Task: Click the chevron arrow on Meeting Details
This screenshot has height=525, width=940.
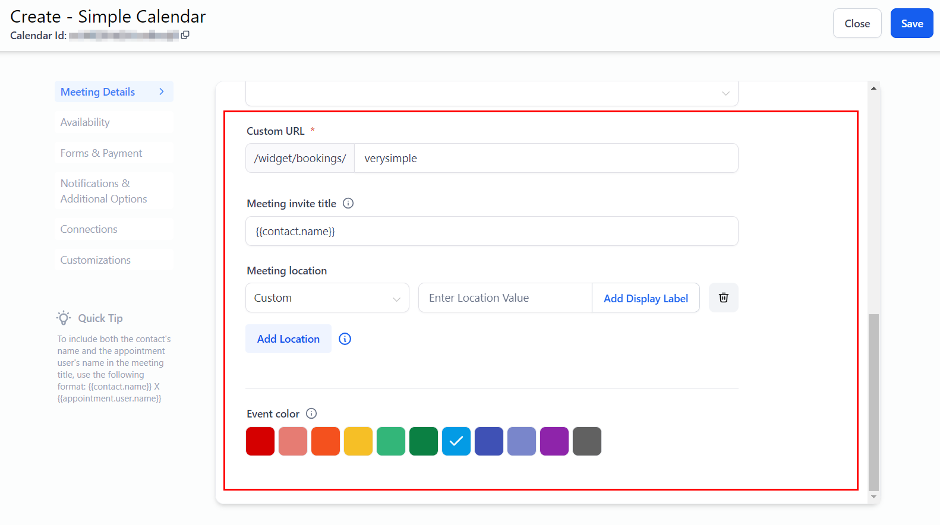Action: (161, 91)
